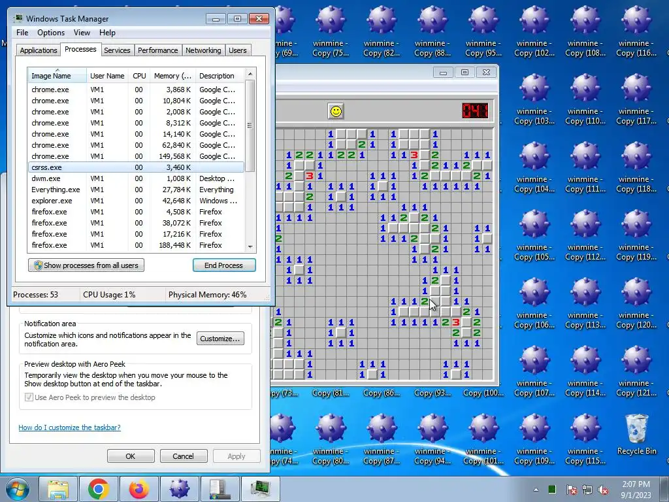Click the taskbar clock showing 2:07 PM
Screen dimensions: 669x502
(x=636, y=490)
